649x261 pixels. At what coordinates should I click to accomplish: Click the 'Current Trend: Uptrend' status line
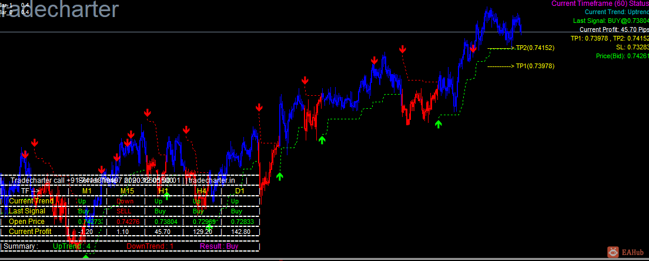point(617,12)
